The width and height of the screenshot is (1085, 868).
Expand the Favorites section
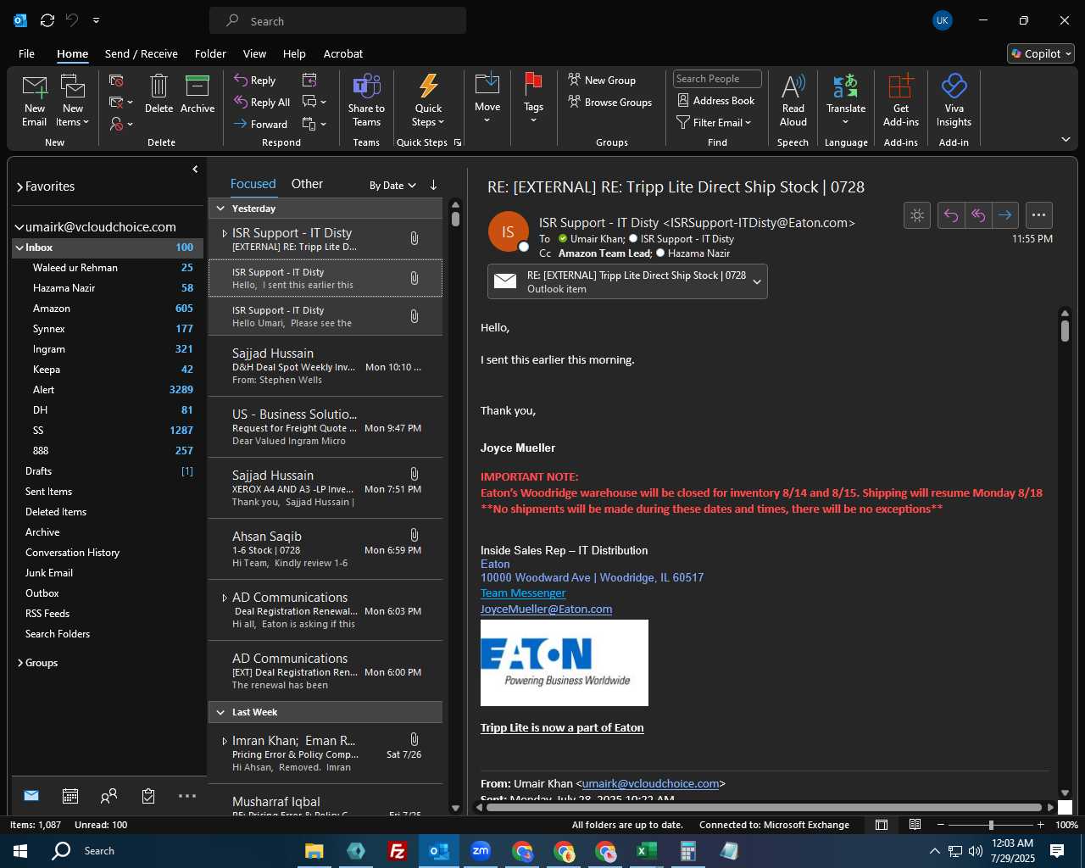pyautogui.click(x=19, y=186)
